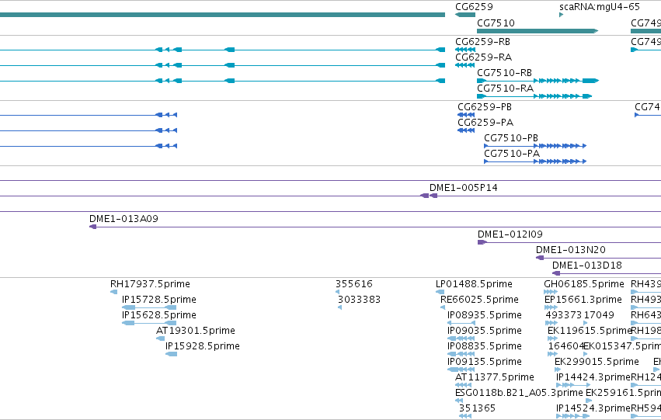Select the CG7510-RA transcript exon glyph
This screenshot has height=420, width=661.
pos(534,96)
